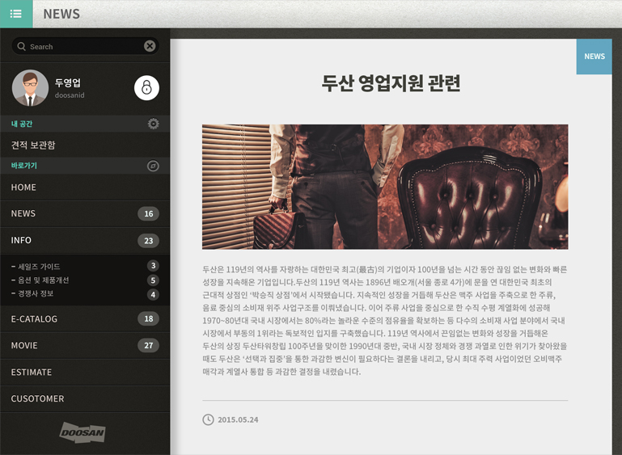Image resolution: width=622 pixels, height=455 pixels.
Task: Click the date 2015.05.24
Action: pyautogui.click(x=238, y=419)
